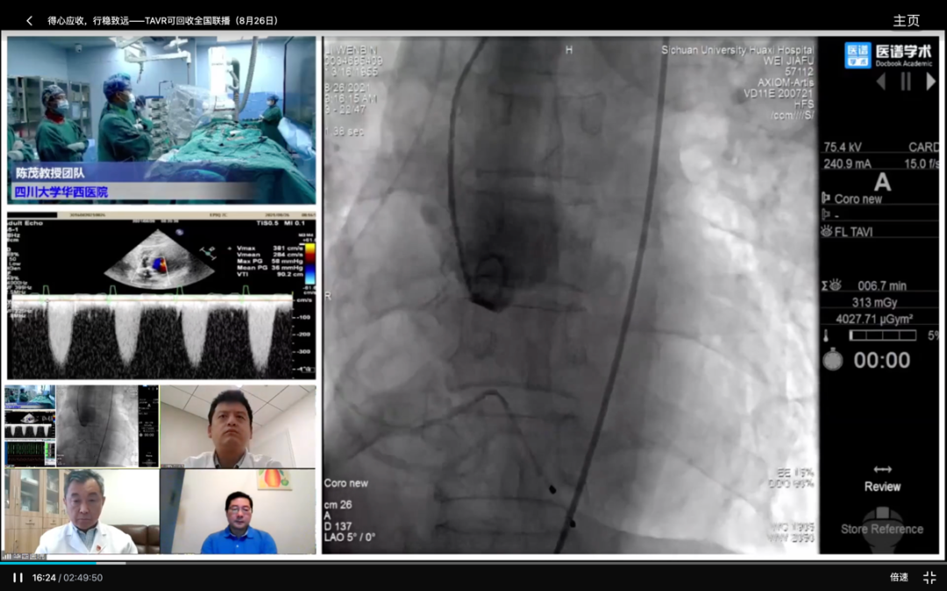The image size is (947, 591).
Task: Open the 主页 home page
Action: click(907, 20)
